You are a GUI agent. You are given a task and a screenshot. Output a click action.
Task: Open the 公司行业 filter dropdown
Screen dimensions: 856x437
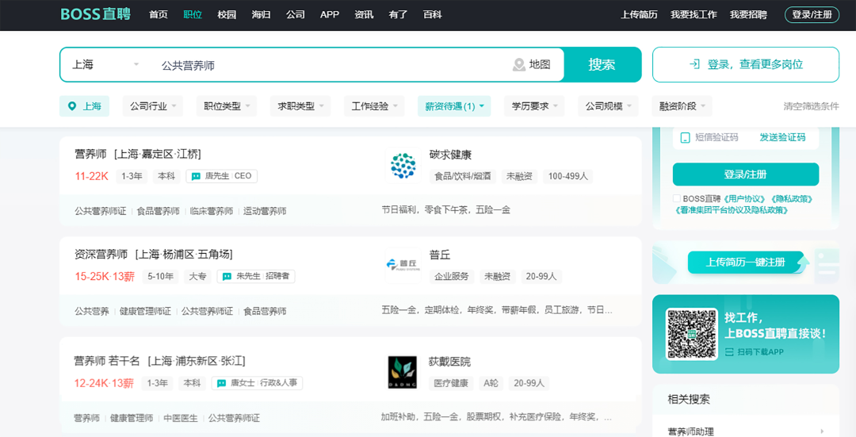pos(153,106)
